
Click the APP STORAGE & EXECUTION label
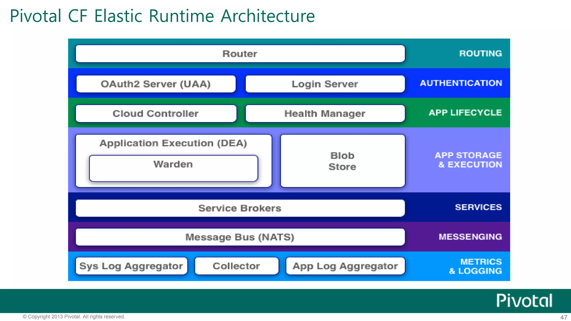pyautogui.click(x=468, y=160)
